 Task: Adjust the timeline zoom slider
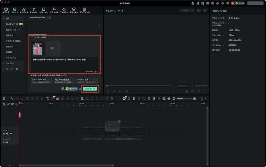click(x=184, y=99)
